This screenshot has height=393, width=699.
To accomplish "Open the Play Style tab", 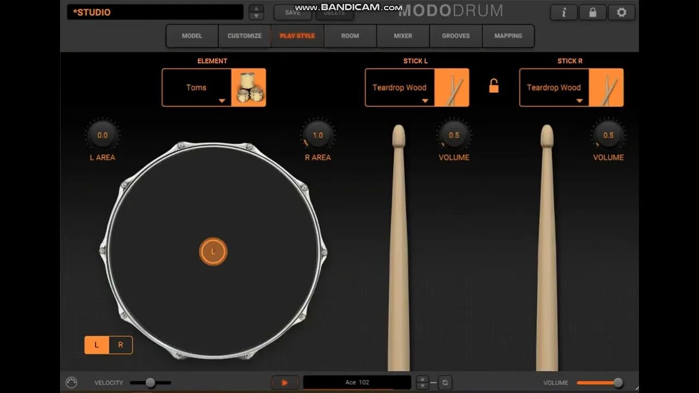I will 298,36.
